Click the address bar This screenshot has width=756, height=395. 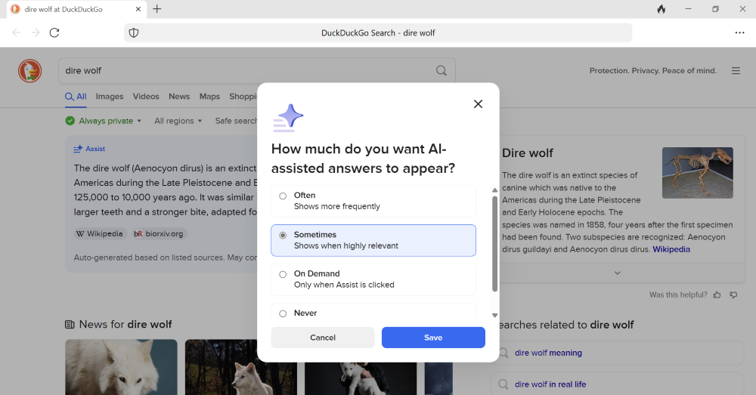(378, 32)
